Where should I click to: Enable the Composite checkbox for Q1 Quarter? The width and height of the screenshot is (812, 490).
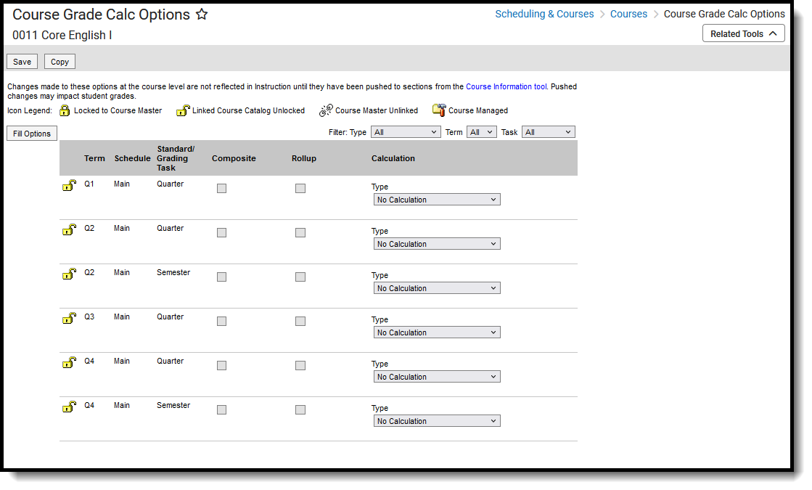(221, 189)
